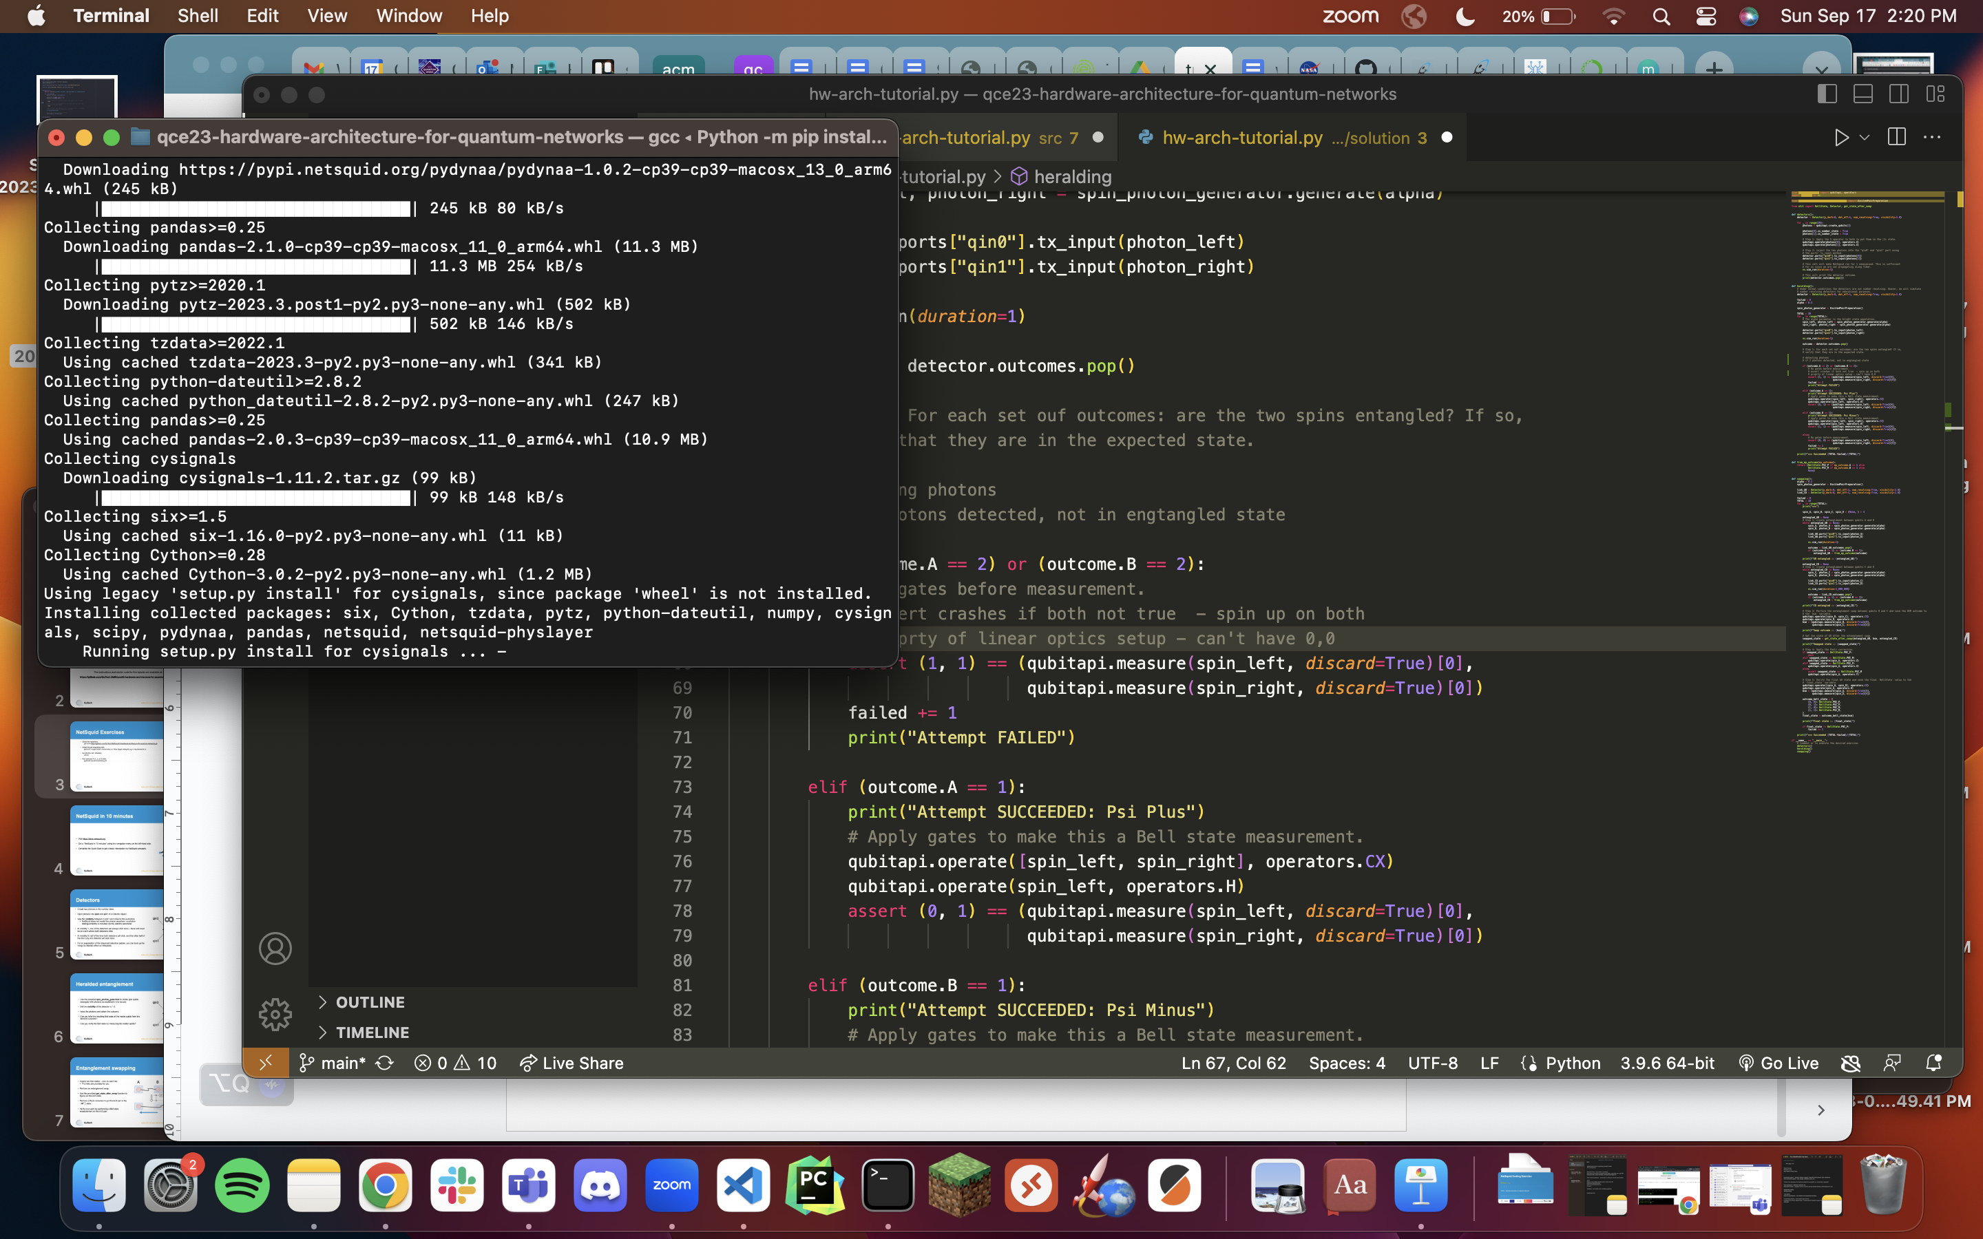Toggle the VS Code secondary side bar

tap(1898, 94)
